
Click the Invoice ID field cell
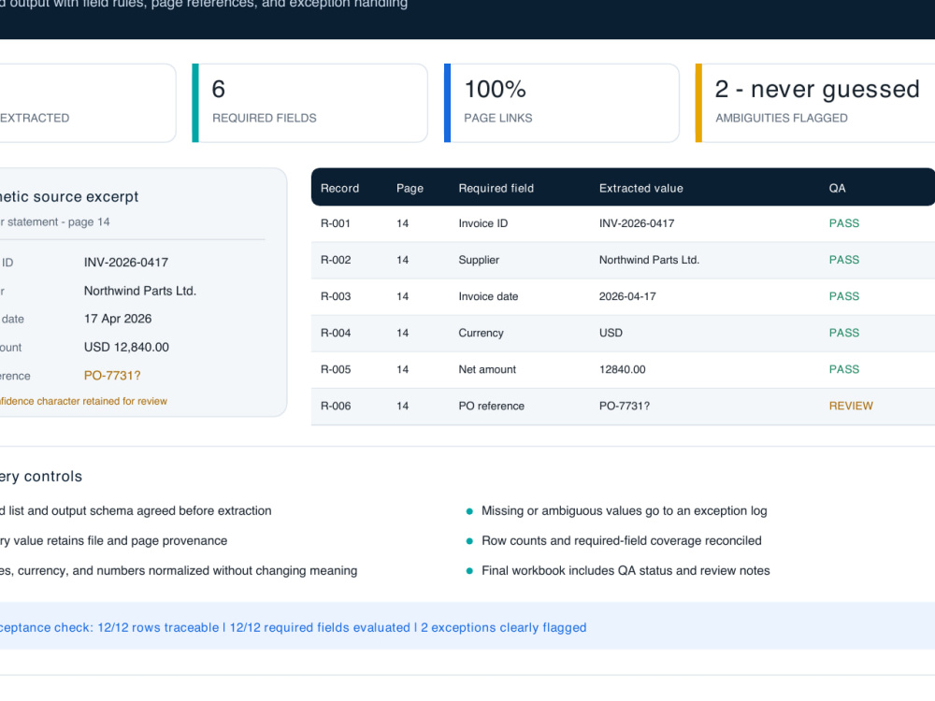483,223
